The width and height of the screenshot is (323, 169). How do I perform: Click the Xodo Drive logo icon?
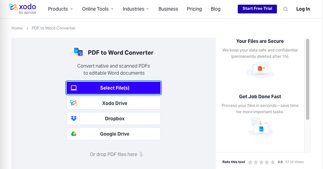74,103
